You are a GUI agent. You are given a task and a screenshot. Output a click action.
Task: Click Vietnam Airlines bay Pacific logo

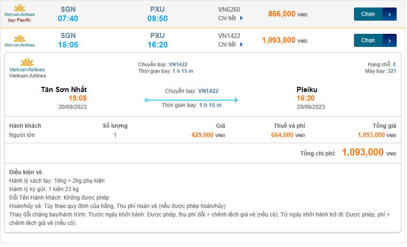point(20,13)
